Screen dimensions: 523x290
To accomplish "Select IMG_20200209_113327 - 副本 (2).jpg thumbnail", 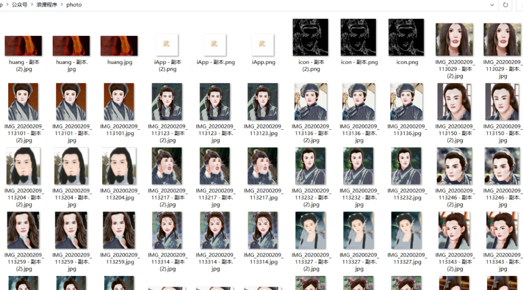I will 310,230.
